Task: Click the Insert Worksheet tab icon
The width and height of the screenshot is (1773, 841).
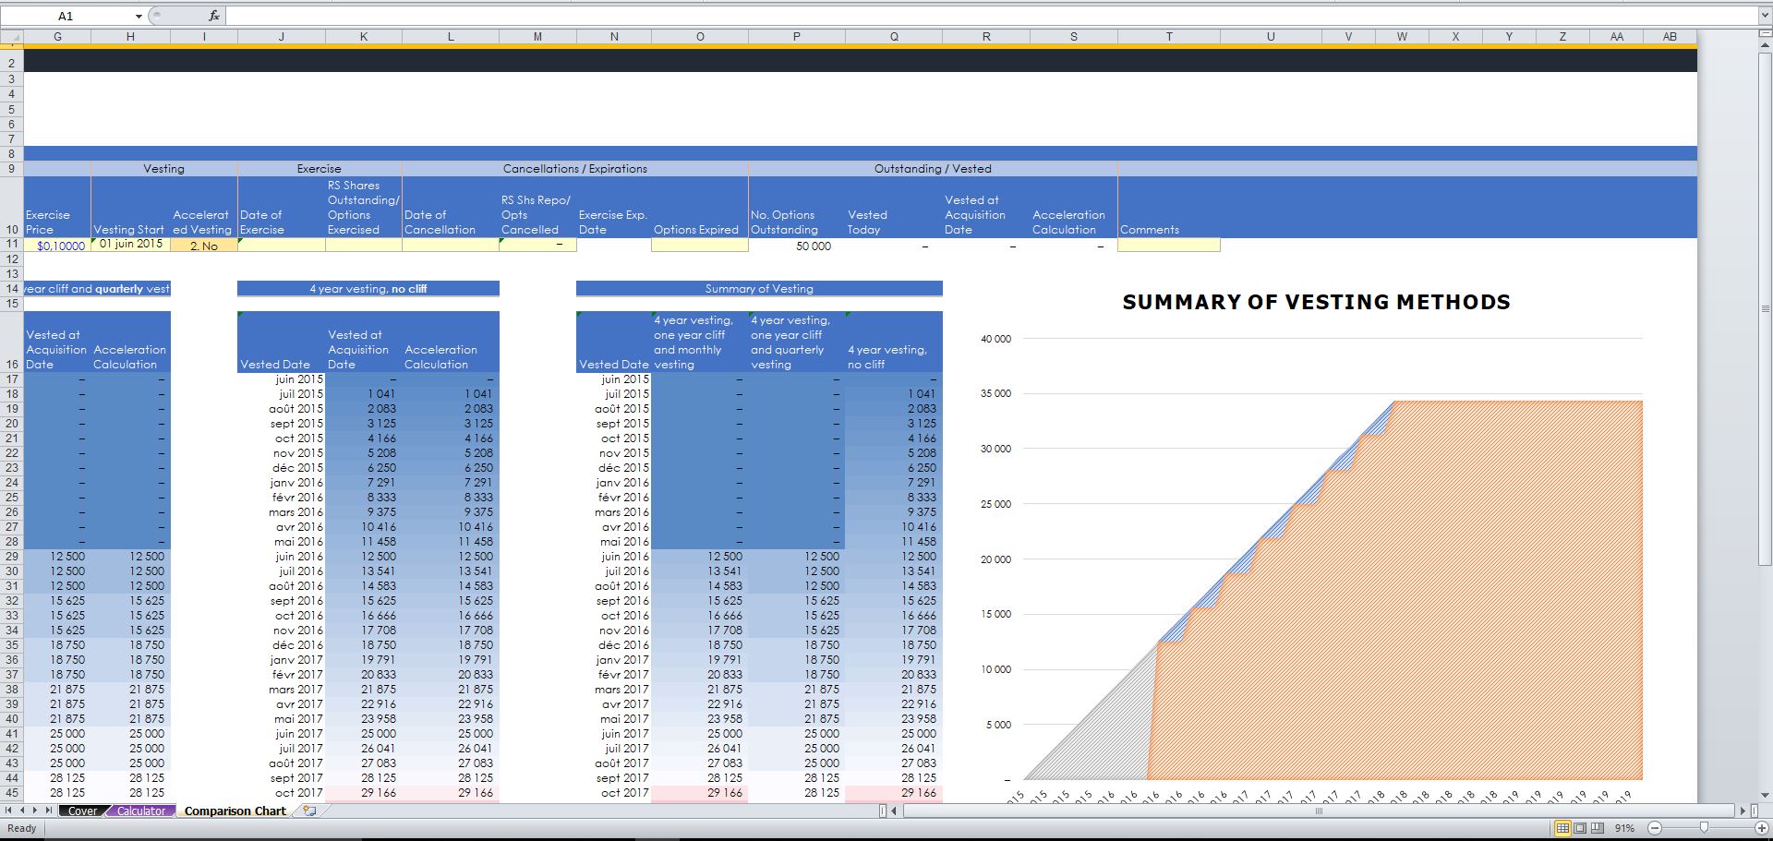Action: tap(309, 811)
